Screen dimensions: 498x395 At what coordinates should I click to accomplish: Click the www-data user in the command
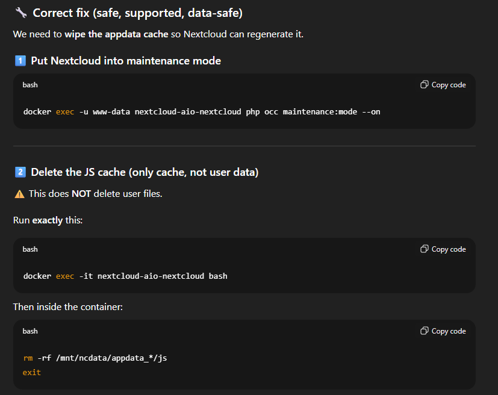pyautogui.click(x=111, y=111)
